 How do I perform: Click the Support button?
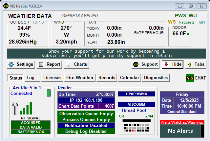tap(145, 64)
